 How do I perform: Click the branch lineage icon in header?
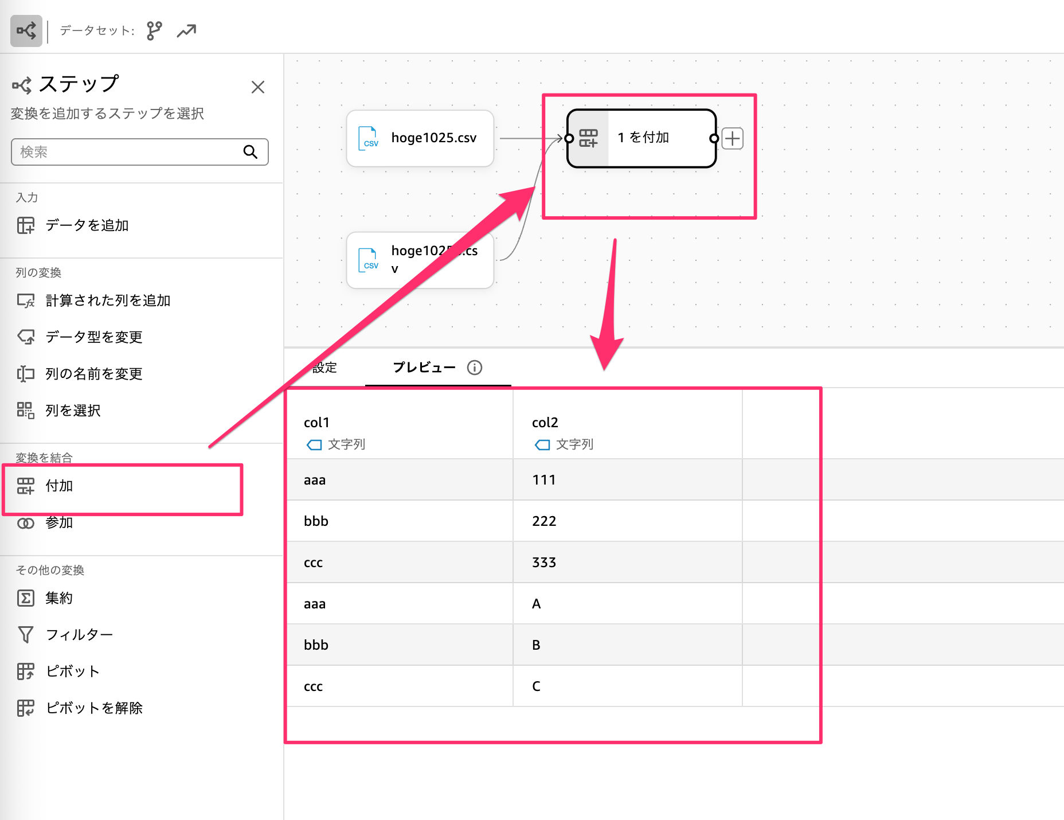click(x=154, y=31)
